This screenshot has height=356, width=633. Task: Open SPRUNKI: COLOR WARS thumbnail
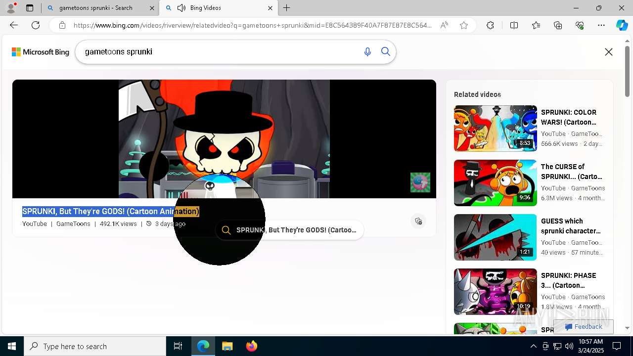[x=495, y=129]
